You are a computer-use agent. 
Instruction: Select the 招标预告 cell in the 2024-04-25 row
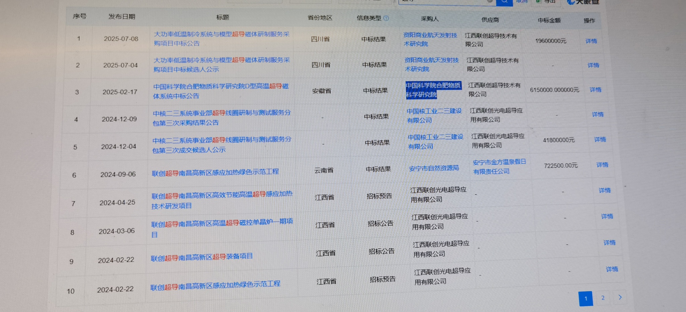click(x=379, y=196)
